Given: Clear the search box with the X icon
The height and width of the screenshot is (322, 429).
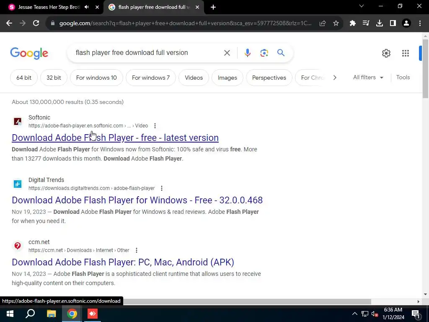Looking at the screenshot, I should [227, 53].
